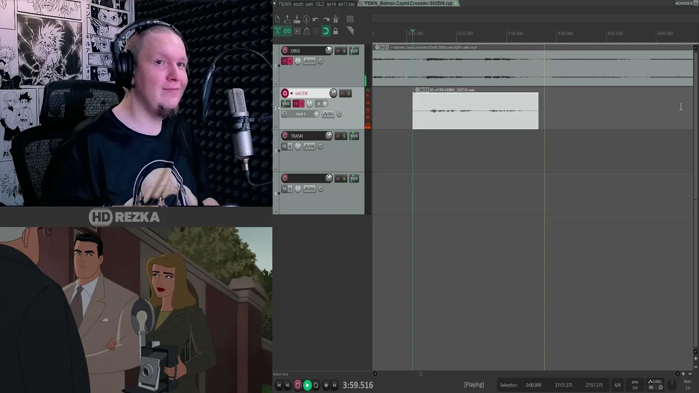Mute the unCEN track
This screenshot has height=393, width=699.
pos(342,93)
